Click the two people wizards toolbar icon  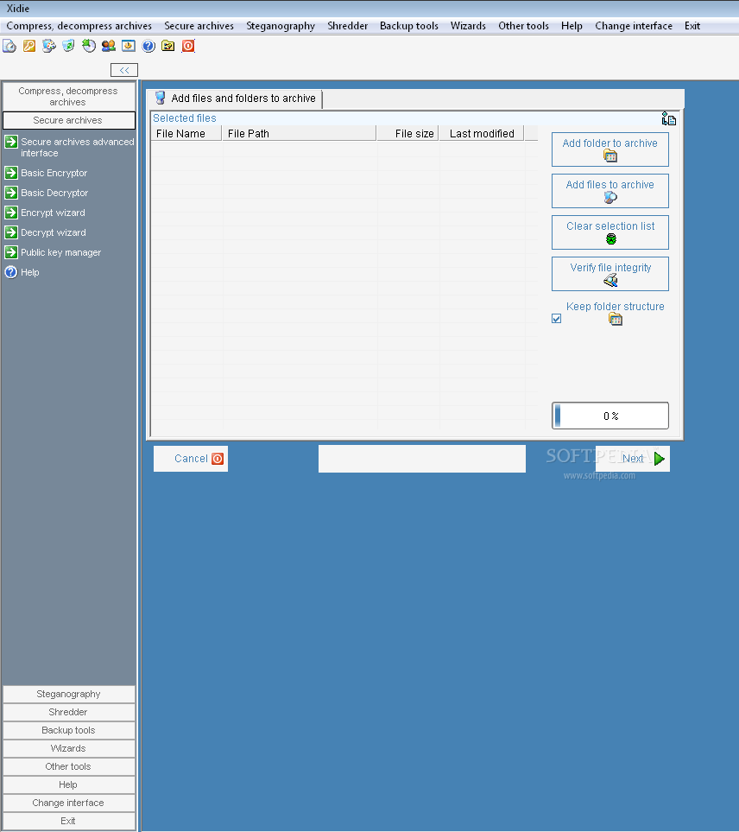(109, 46)
